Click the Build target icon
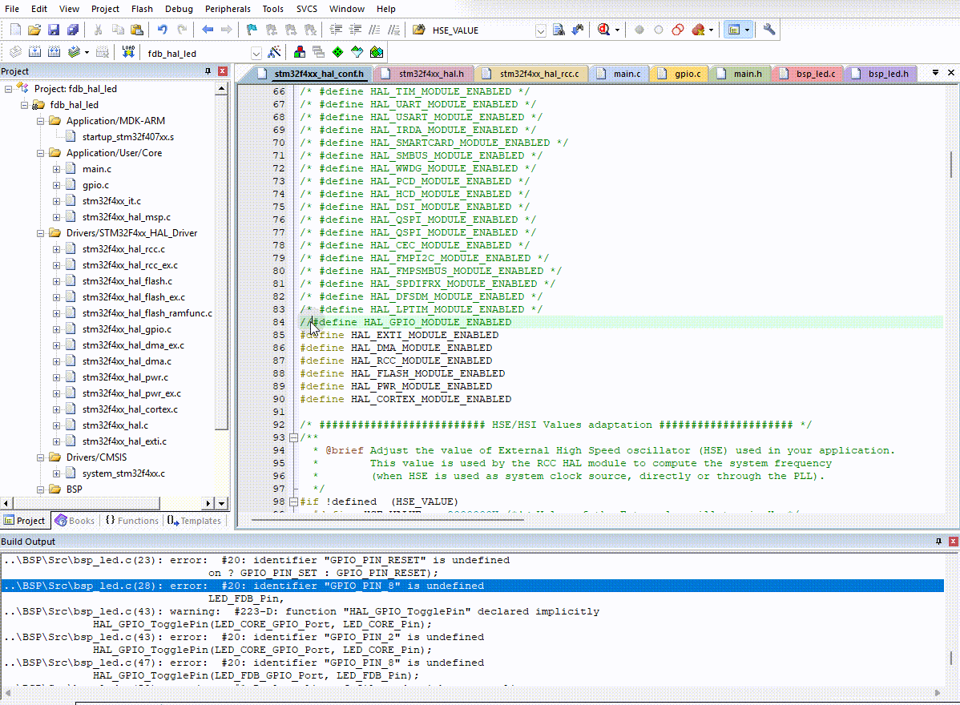 (x=35, y=53)
